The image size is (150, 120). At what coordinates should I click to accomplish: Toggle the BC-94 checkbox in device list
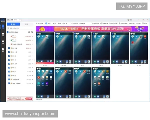[9, 68]
